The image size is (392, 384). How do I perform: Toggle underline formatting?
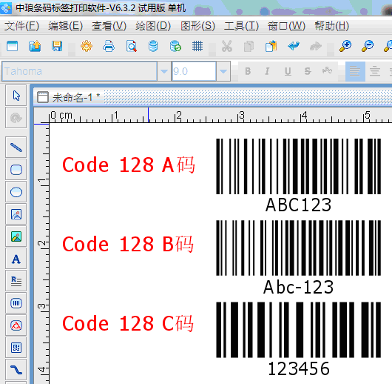[288, 71]
